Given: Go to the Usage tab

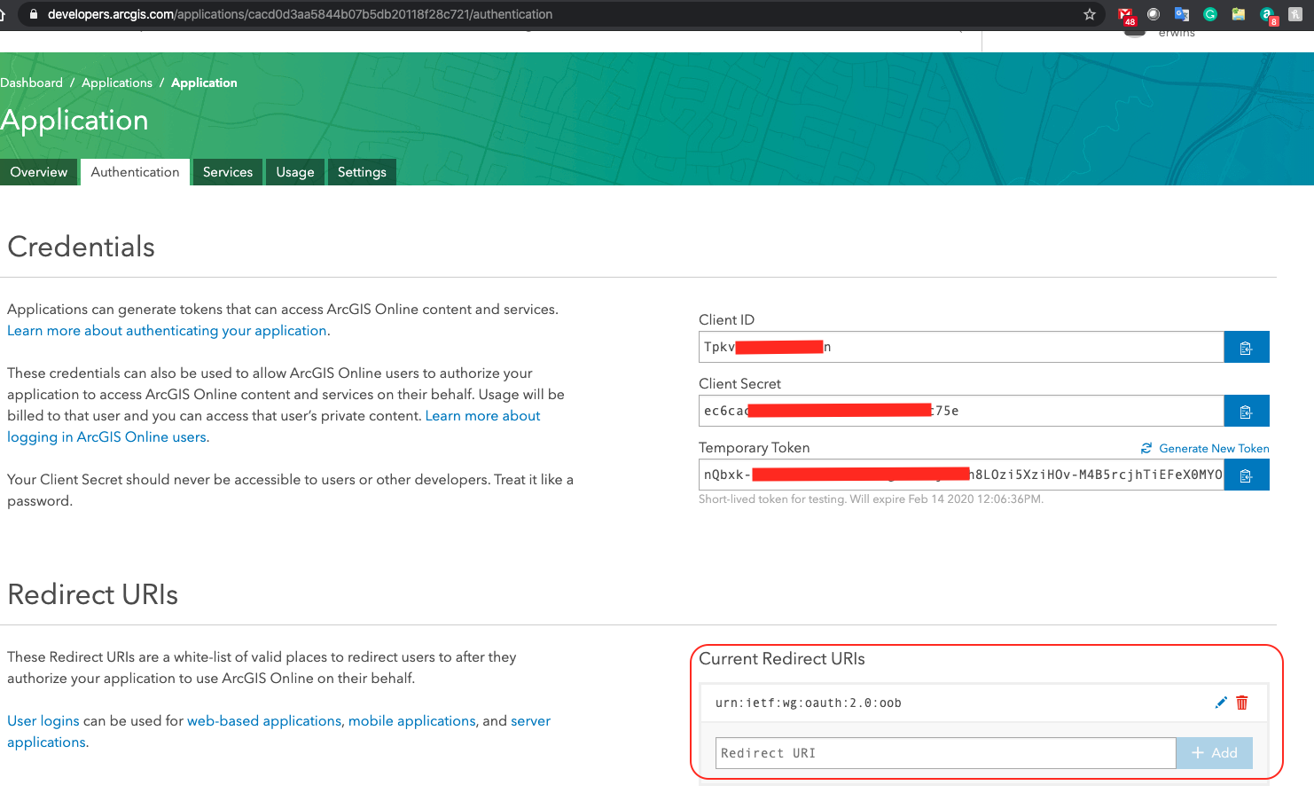Looking at the screenshot, I should point(295,172).
